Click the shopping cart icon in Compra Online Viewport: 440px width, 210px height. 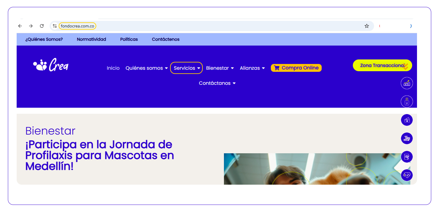pos(277,68)
